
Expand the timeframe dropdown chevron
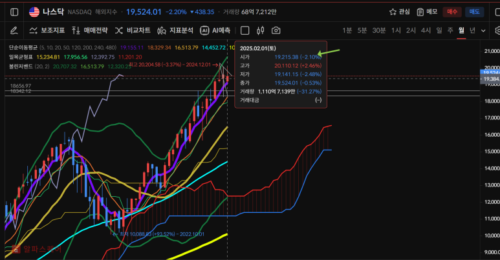coord(483,31)
